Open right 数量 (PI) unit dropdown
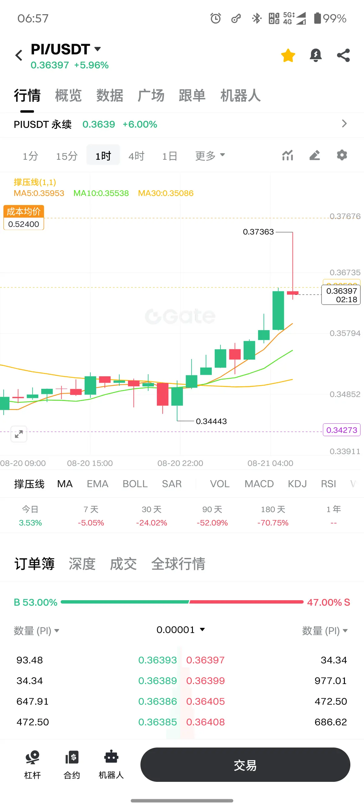The width and height of the screenshot is (364, 811). coord(325,631)
